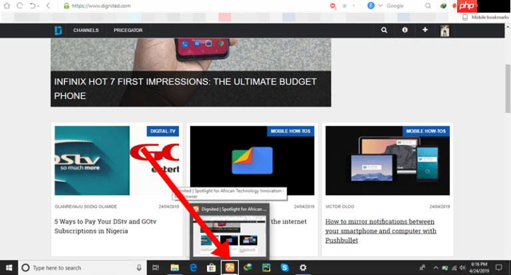Click the plus icon in navbar
The height and width of the screenshot is (275, 511).
coord(425,31)
